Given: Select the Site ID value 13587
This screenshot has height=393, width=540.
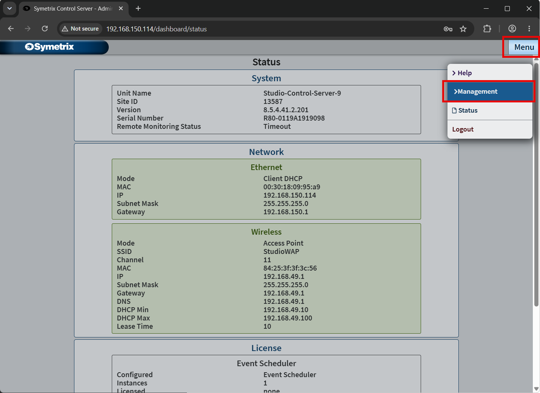Looking at the screenshot, I should click(x=273, y=101).
